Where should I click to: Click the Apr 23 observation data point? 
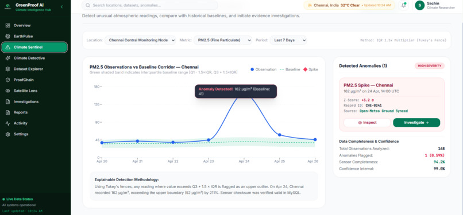coord(209,140)
